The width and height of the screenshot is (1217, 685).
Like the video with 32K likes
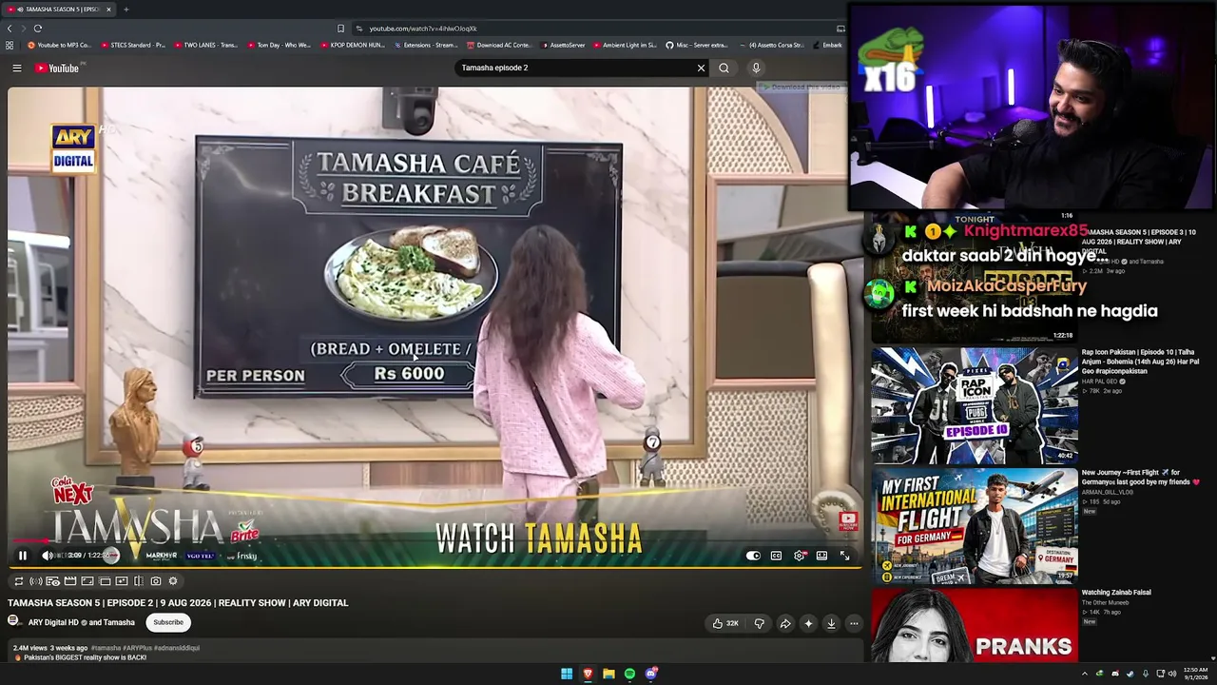point(725,623)
